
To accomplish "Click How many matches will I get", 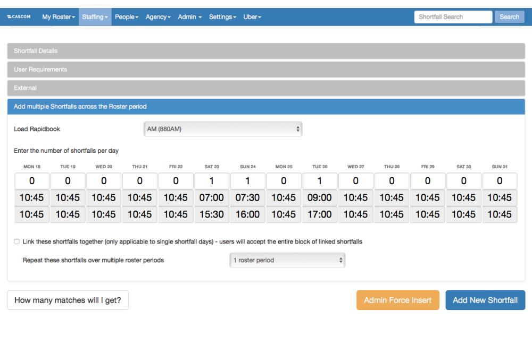I will [68, 300].
